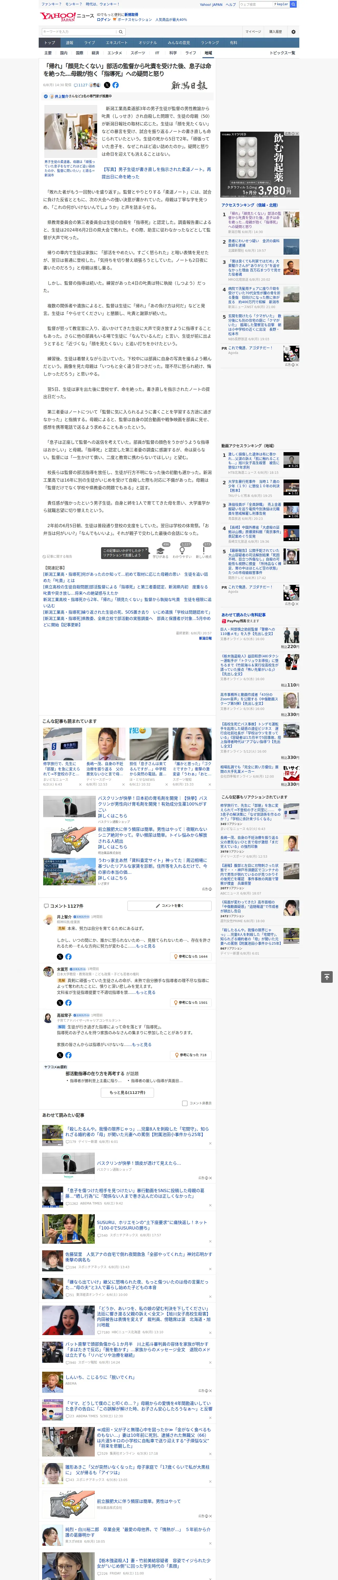
Task: Open 購入履歴 link
Action: 275,31
